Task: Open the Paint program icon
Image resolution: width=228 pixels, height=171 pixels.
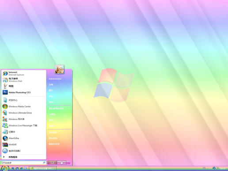Action: [x=5, y=86]
